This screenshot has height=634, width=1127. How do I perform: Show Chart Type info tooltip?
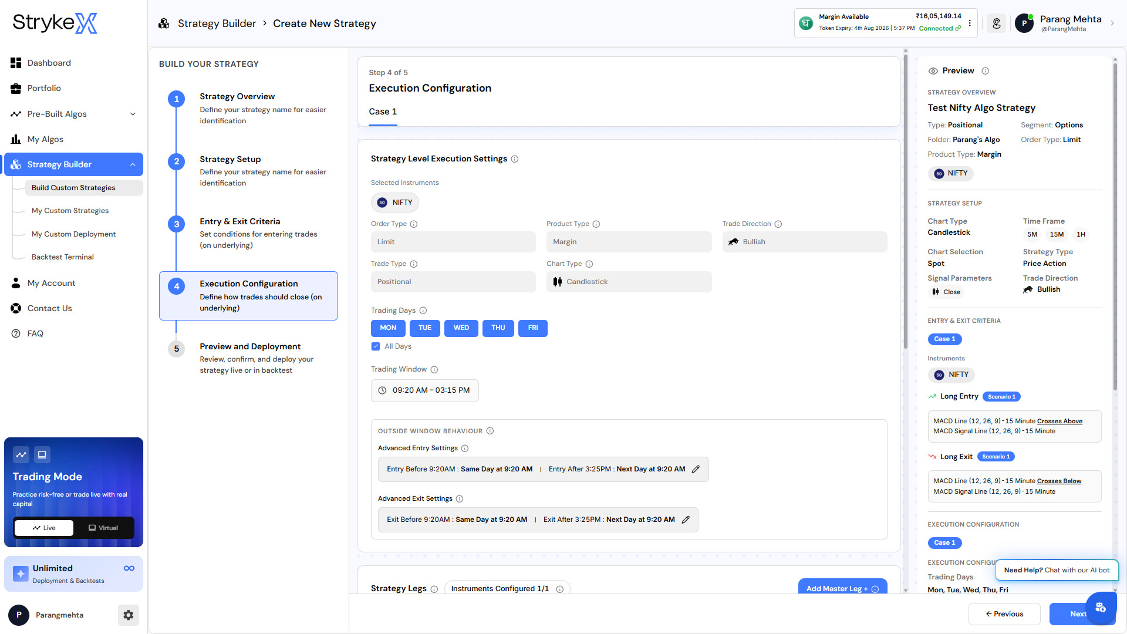pos(589,264)
